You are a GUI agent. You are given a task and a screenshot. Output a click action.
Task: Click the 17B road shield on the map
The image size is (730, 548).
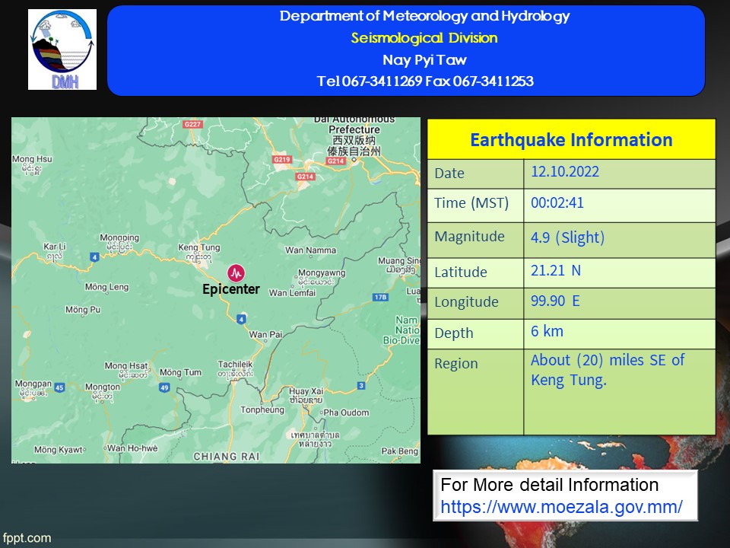(x=380, y=298)
